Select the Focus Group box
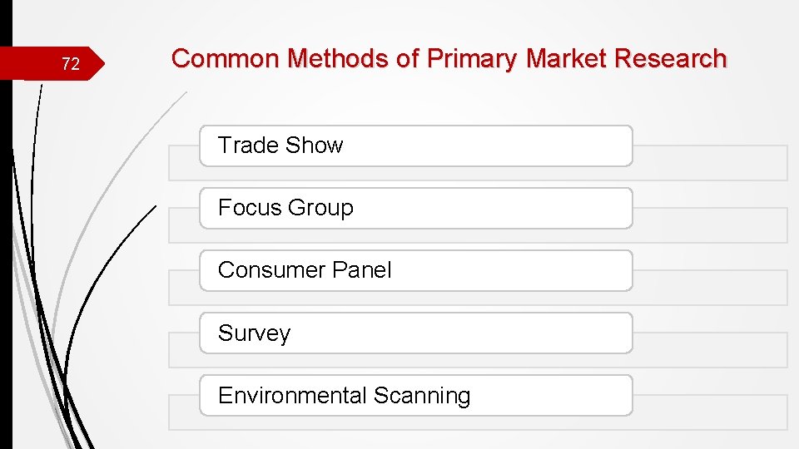Viewport: 799px width, 449px height. coord(416,208)
